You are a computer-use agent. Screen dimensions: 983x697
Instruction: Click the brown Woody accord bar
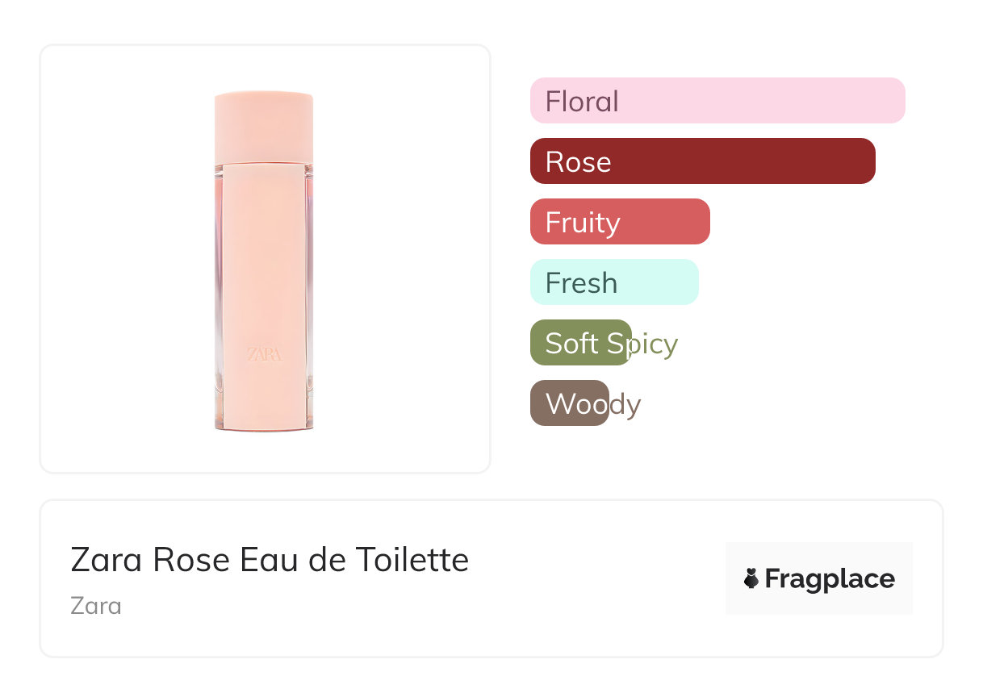[x=569, y=403]
